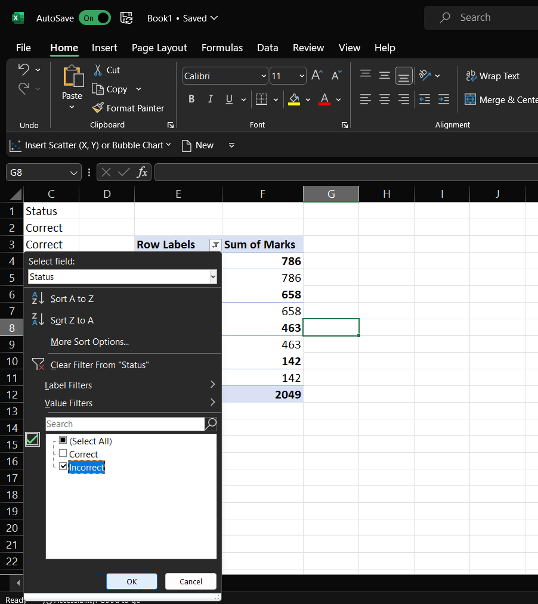Open the Page Layout ribbon tab

point(159,48)
